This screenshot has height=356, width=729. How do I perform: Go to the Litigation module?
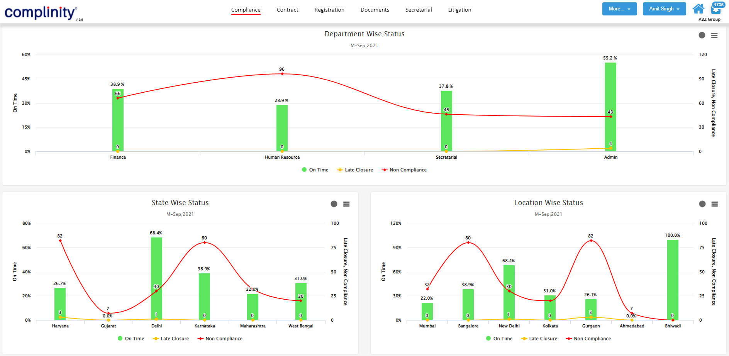pos(459,10)
